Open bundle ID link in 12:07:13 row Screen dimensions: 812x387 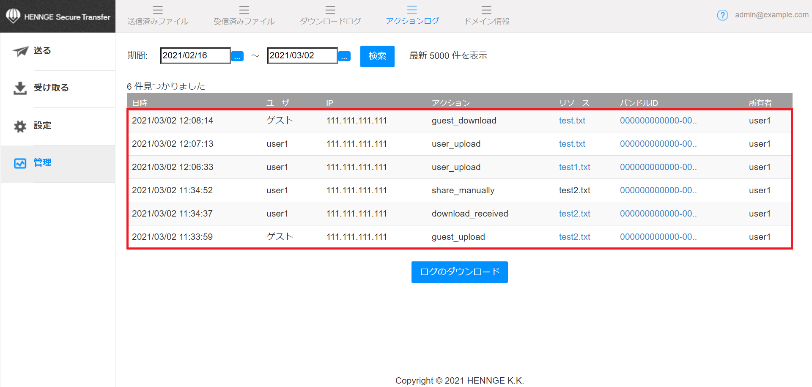pos(658,144)
